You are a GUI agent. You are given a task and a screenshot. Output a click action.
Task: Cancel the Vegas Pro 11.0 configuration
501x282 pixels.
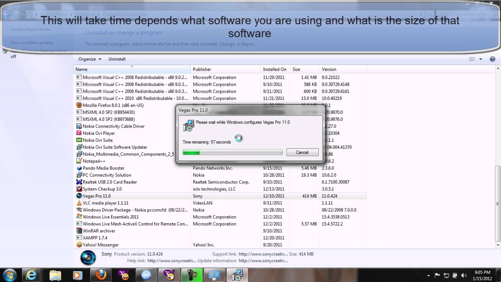pos(302,152)
